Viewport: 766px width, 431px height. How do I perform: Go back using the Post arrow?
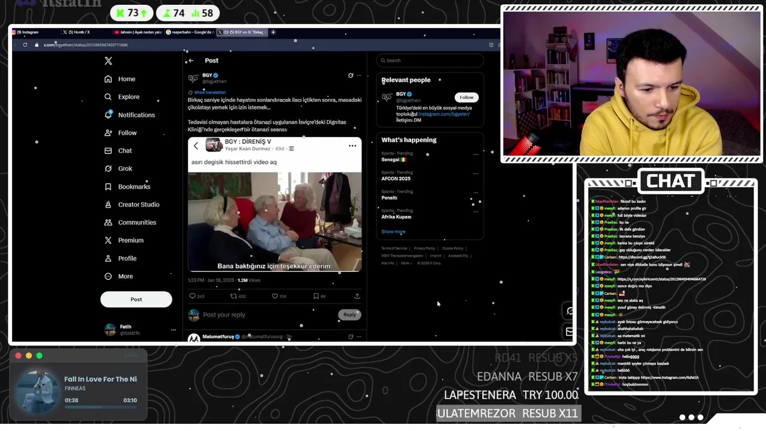[x=191, y=60]
